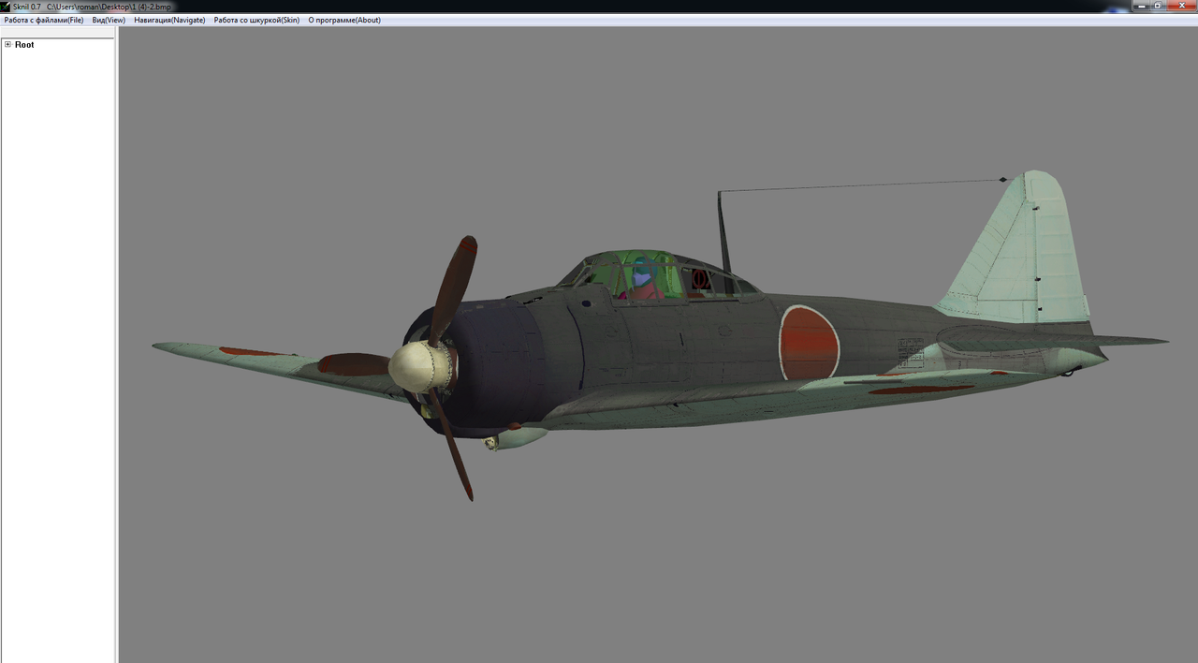Click the Skinil app icon in title bar
1198x663 pixels.
click(6, 6)
